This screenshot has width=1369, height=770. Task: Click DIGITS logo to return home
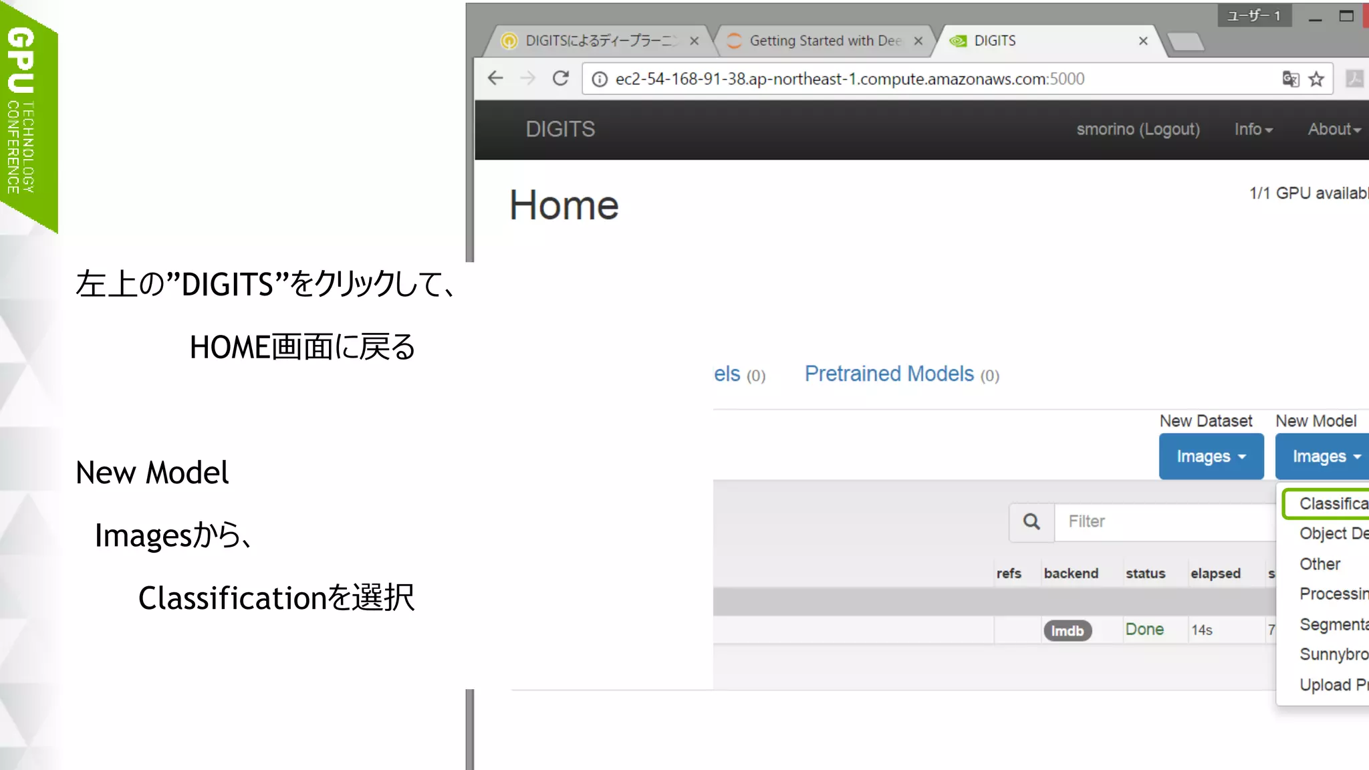560,129
